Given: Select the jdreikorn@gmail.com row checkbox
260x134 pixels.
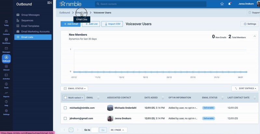Looking at the screenshot, I should point(65,118).
